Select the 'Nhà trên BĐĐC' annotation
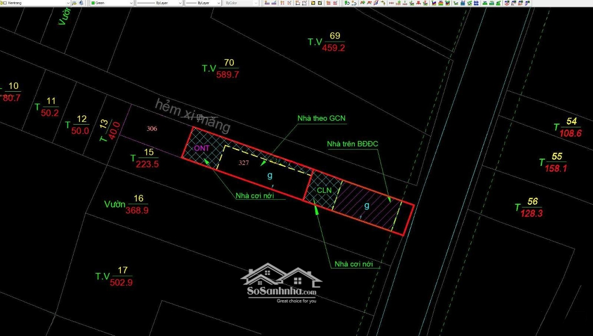This screenshot has width=593, height=336. click(x=353, y=144)
